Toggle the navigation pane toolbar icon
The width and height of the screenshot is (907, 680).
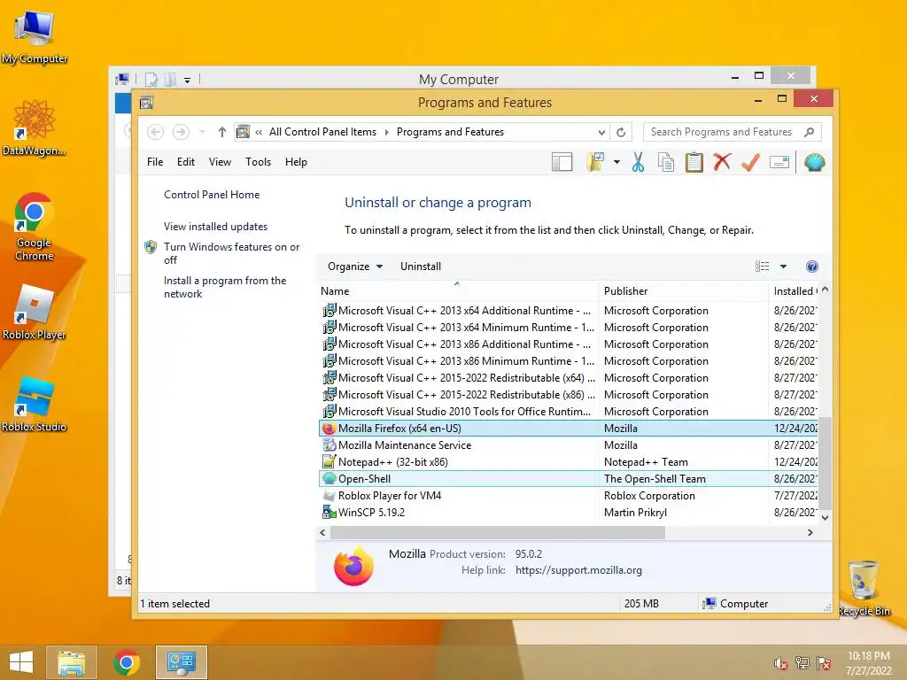[x=562, y=163]
